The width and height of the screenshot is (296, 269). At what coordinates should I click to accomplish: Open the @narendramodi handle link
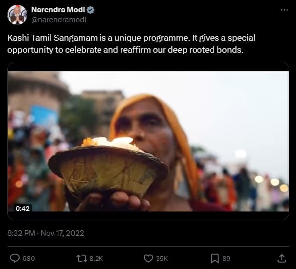pyautogui.click(x=59, y=20)
